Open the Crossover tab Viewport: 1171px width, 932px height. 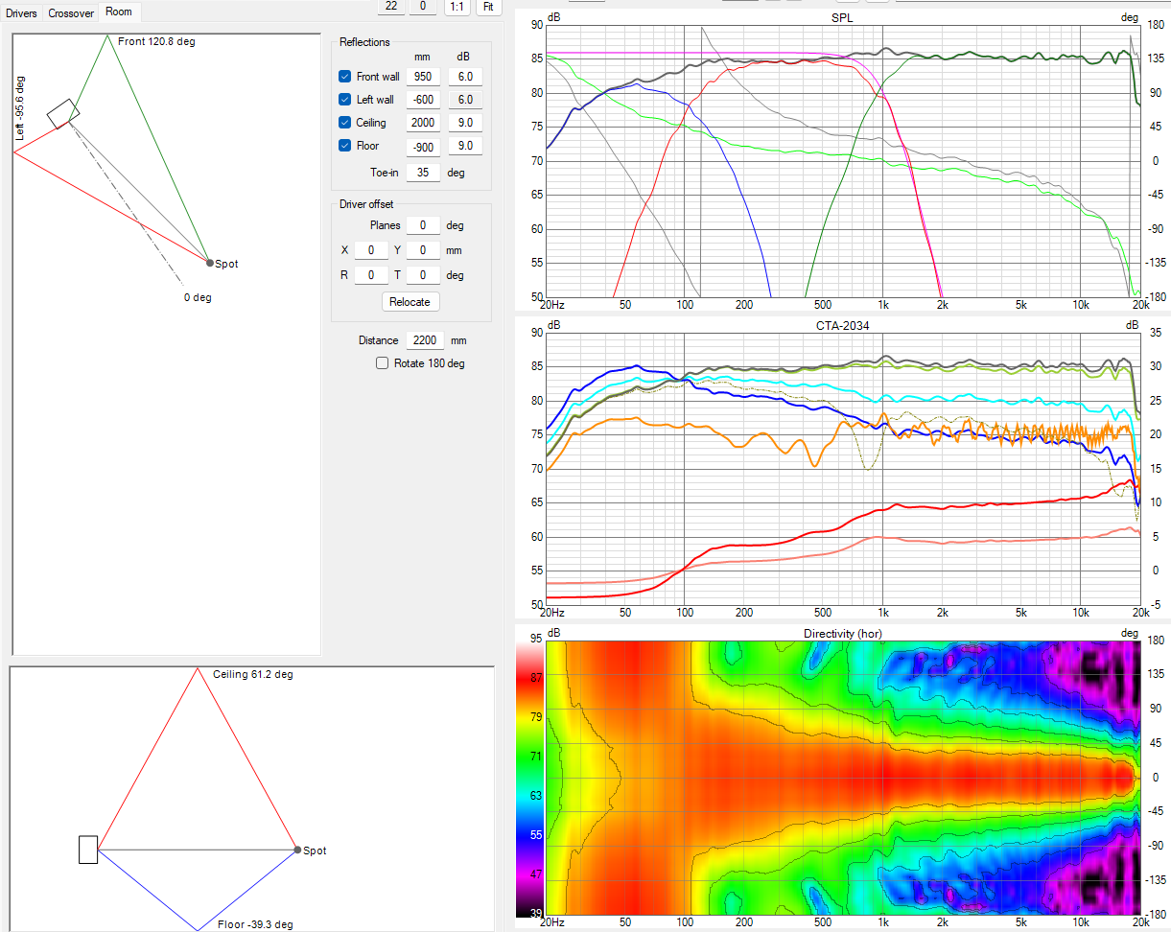[x=71, y=13]
